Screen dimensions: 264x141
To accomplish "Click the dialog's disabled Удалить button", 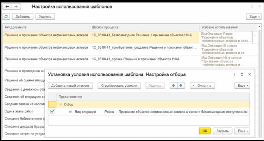I will [155, 86].
